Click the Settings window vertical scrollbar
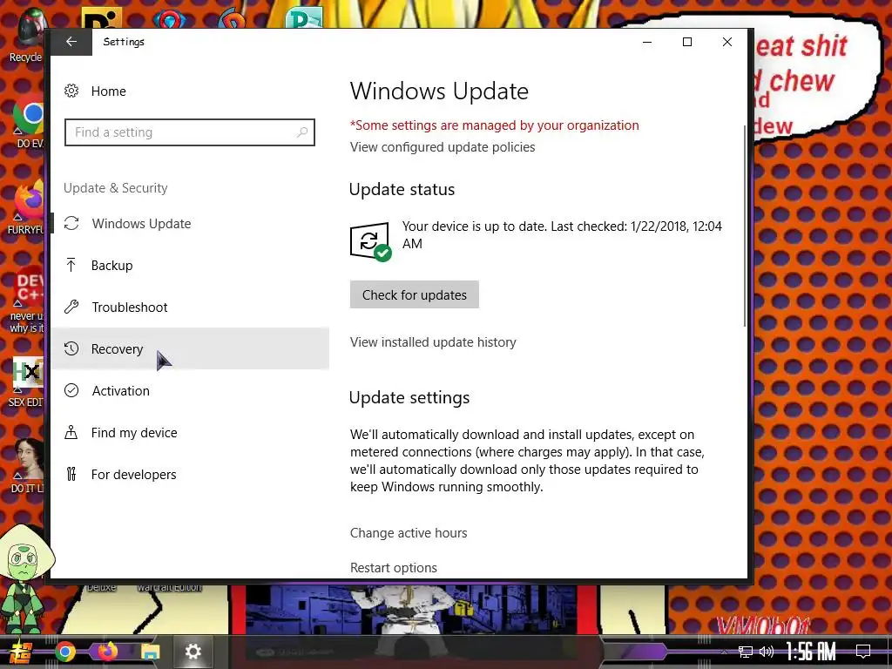 click(x=744, y=226)
